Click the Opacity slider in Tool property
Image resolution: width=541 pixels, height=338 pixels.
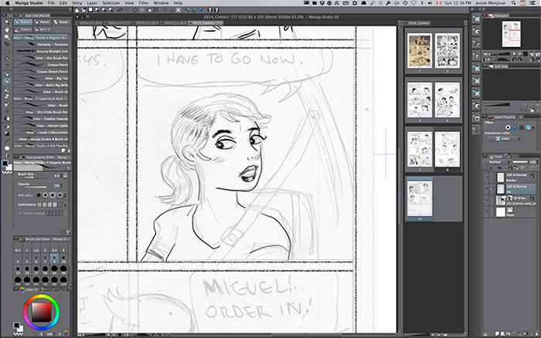[35, 187]
